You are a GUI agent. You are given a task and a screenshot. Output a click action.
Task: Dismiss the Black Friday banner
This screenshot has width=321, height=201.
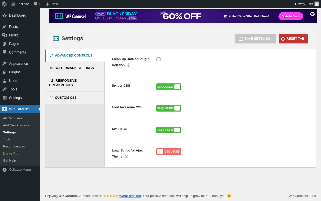click(x=312, y=14)
